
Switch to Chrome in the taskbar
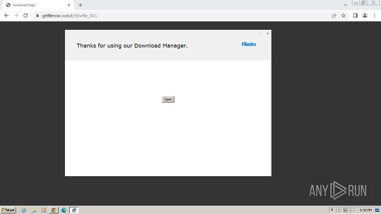point(54,210)
